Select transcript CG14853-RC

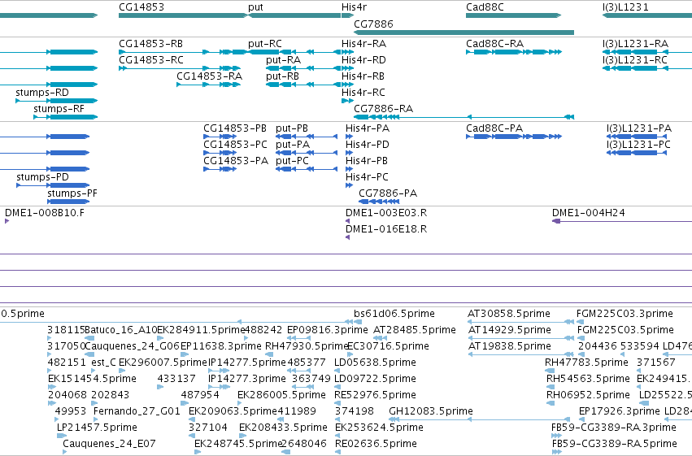180,68
